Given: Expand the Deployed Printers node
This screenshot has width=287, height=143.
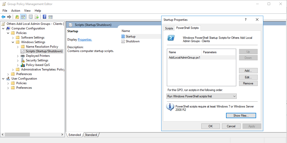Looking at the screenshot, I should pos(18,56).
